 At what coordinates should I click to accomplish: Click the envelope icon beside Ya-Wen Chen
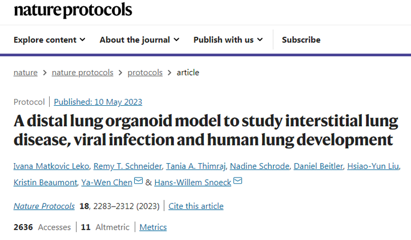(138, 181)
